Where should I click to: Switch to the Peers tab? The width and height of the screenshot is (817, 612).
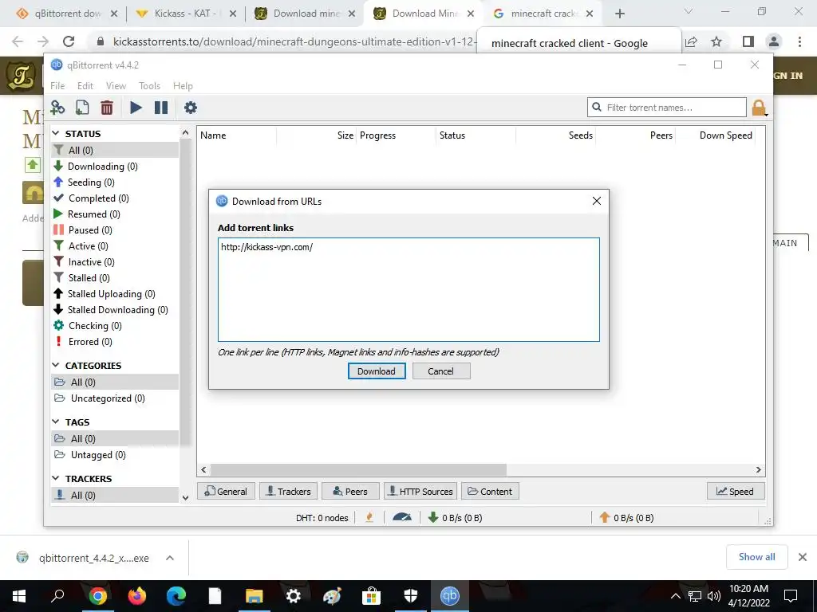[350, 491]
